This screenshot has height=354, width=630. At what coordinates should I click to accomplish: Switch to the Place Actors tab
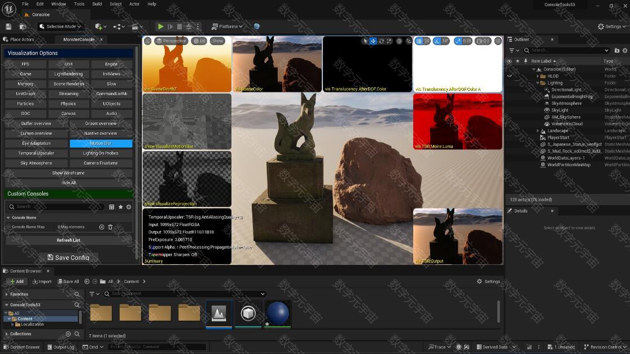tap(19, 39)
